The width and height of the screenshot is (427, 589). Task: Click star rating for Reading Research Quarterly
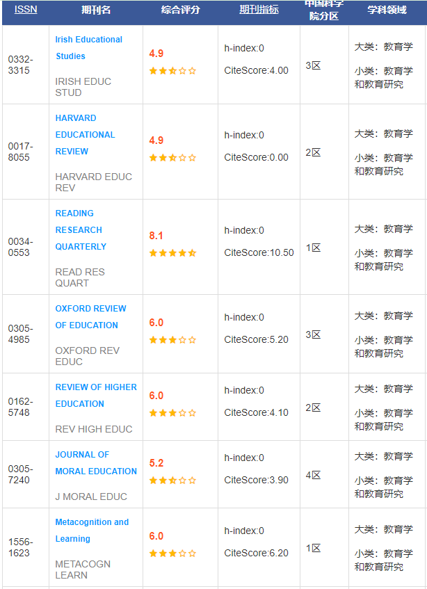pos(172,253)
